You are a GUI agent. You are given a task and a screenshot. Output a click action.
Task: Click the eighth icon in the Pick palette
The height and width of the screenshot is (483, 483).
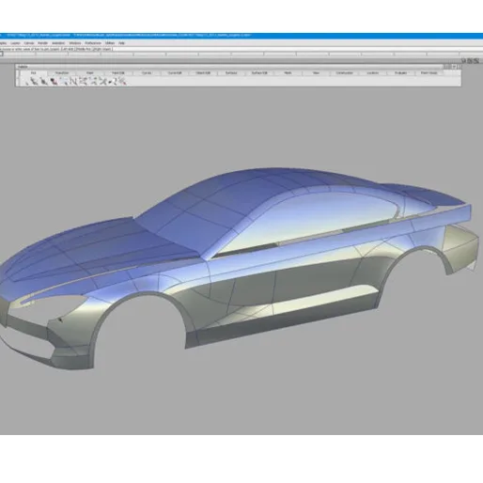93,82
